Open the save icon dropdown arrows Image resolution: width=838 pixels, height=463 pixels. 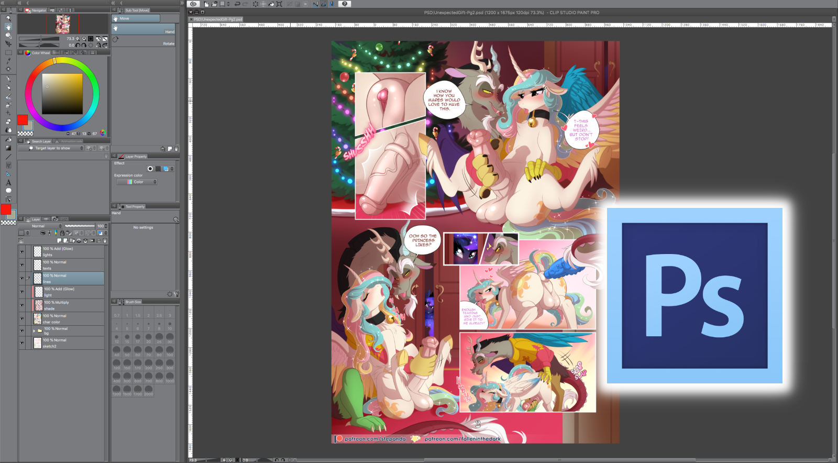(228, 4)
